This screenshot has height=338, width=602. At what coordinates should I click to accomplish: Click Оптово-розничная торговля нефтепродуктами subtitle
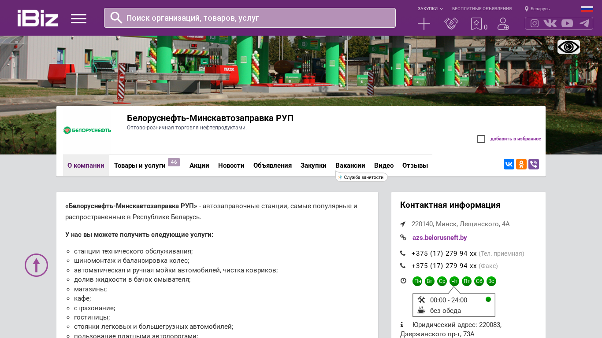[187, 128]
